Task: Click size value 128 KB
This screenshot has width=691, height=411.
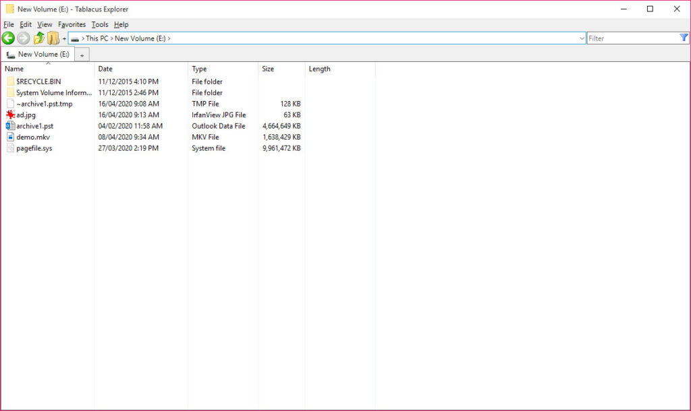Action: (290, 104)
